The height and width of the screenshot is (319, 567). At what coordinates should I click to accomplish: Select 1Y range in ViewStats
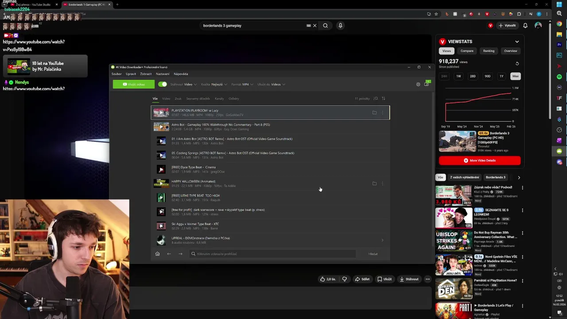coord(501,76)
